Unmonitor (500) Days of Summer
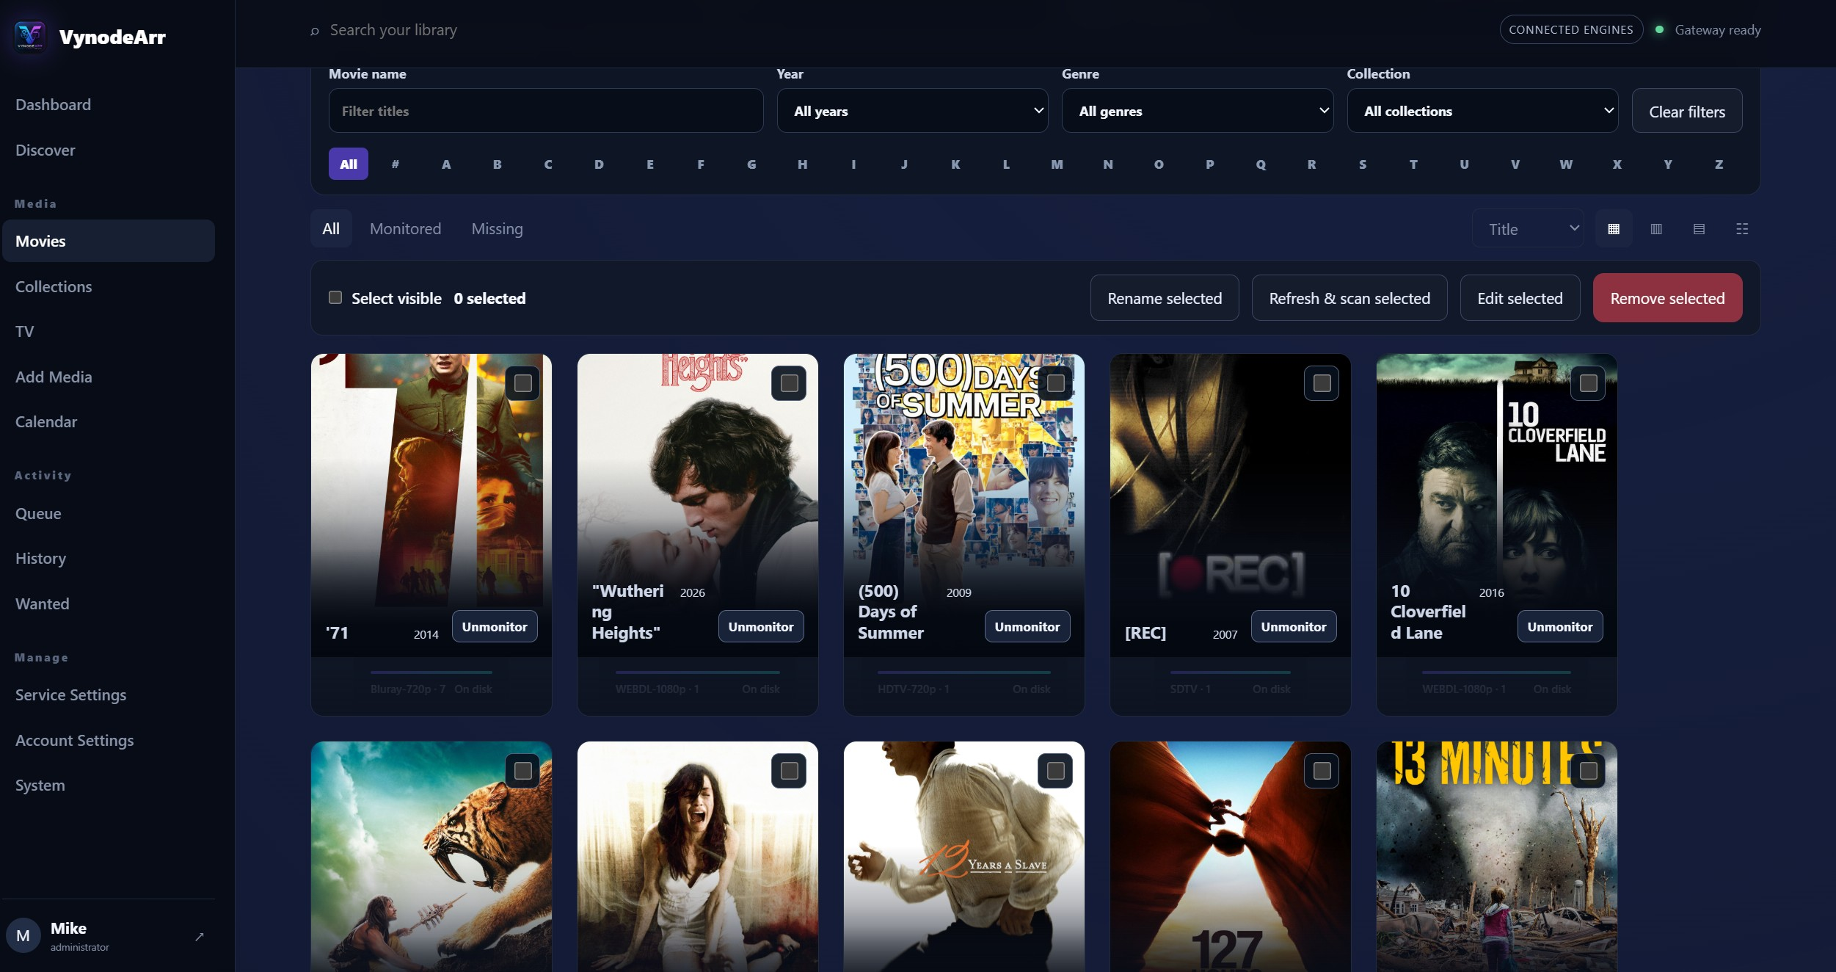This screenshot has width=1836, height=972. coord(1027,627)
